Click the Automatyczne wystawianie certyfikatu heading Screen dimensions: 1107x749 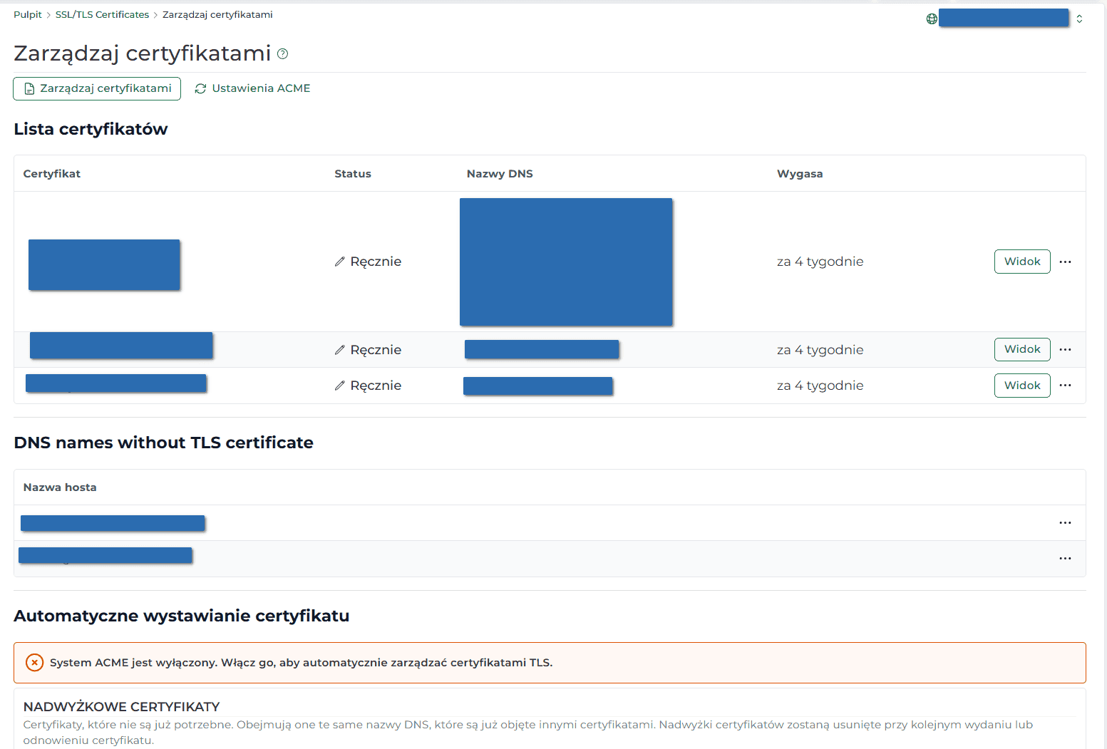[182, 616]
